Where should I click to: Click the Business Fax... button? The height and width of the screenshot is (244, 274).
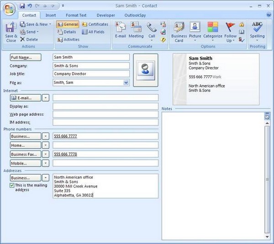pos(26,154)
